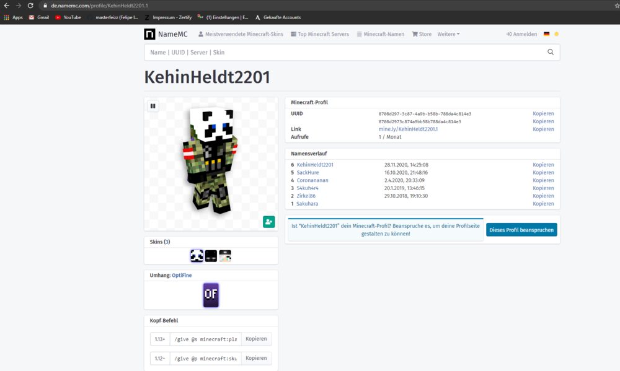Expand the Weitere dropdown menu

click(x=448, y=34)
